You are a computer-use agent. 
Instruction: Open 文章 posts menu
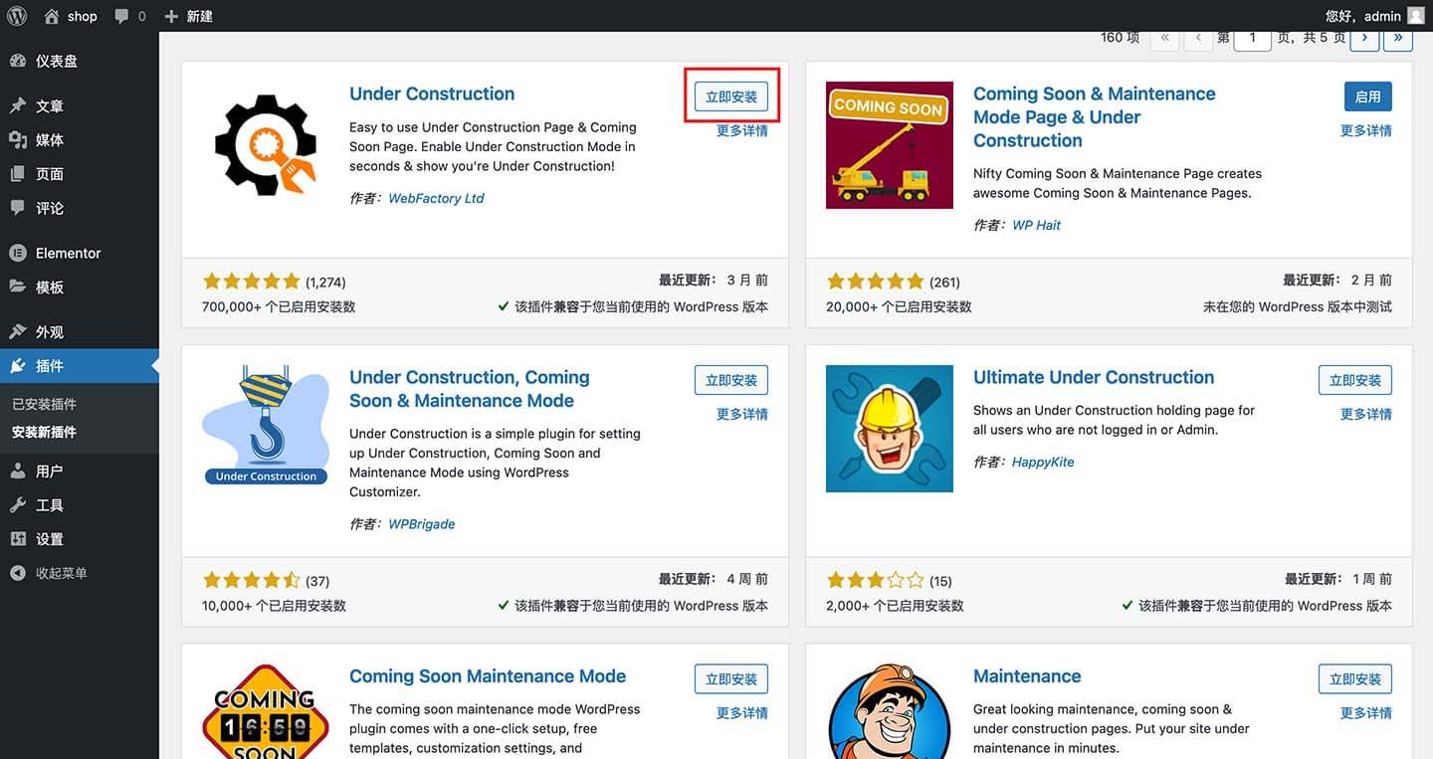80,106
